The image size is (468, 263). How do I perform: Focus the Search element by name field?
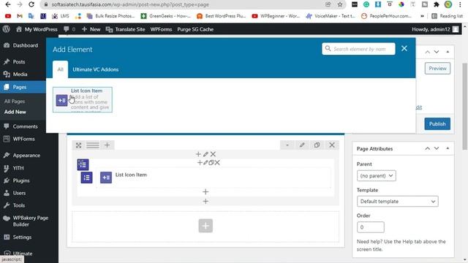(x=358, y=49)
